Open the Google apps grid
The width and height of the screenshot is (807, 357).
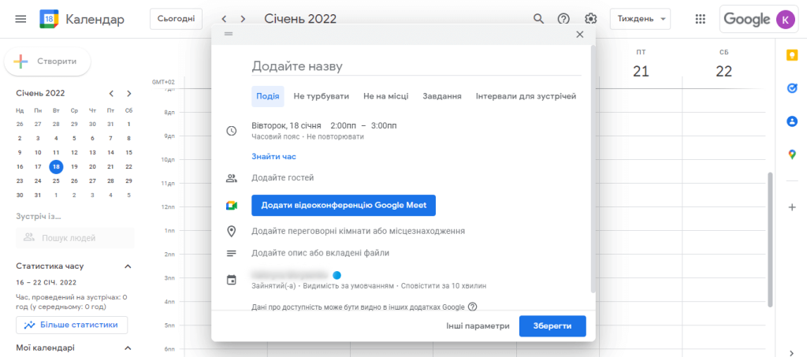click(x=700, y=19)
